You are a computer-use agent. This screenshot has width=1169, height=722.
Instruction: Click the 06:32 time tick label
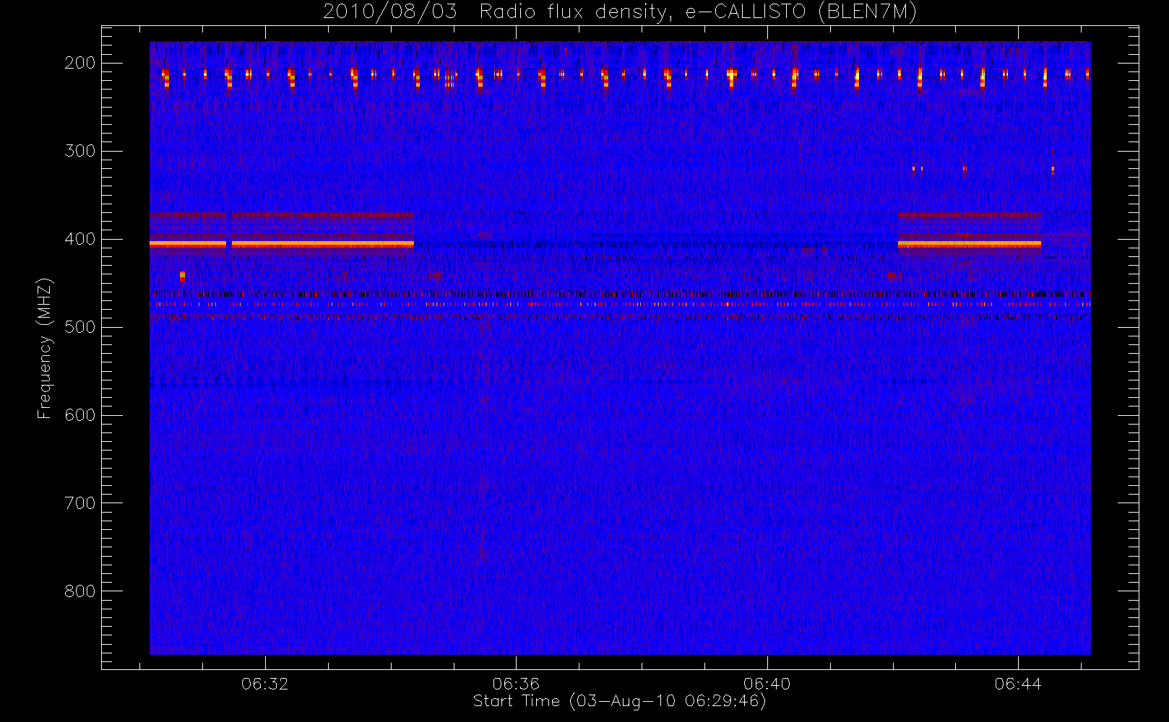coord(265,684)
